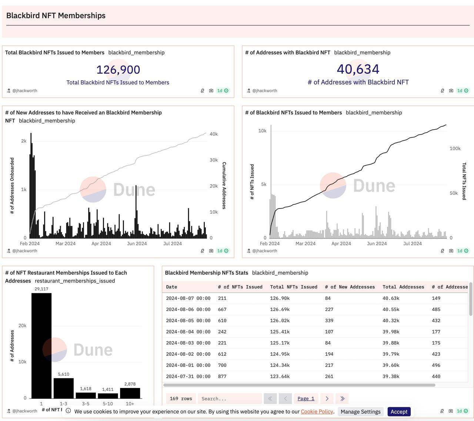The width and height of the screenshot is (474, 421).
Task: Click 1d freshness badge under New Addresses chart
Action: click(223, 251)
